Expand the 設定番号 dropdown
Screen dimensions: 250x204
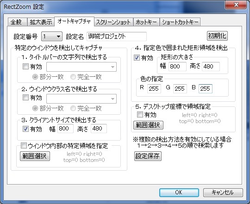coord(52,37)
